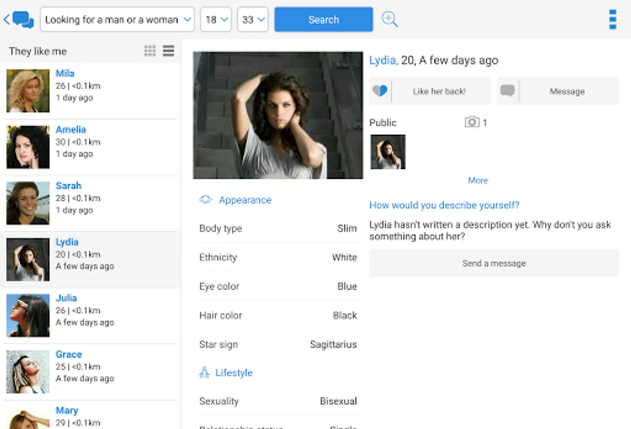Select Mary's photo in the list

point(28,418)
